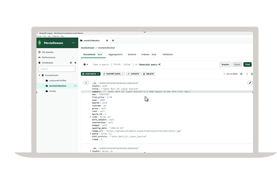Switch to the Documents tab
Viewport: 277px width, 184px height.
(93, 55)
